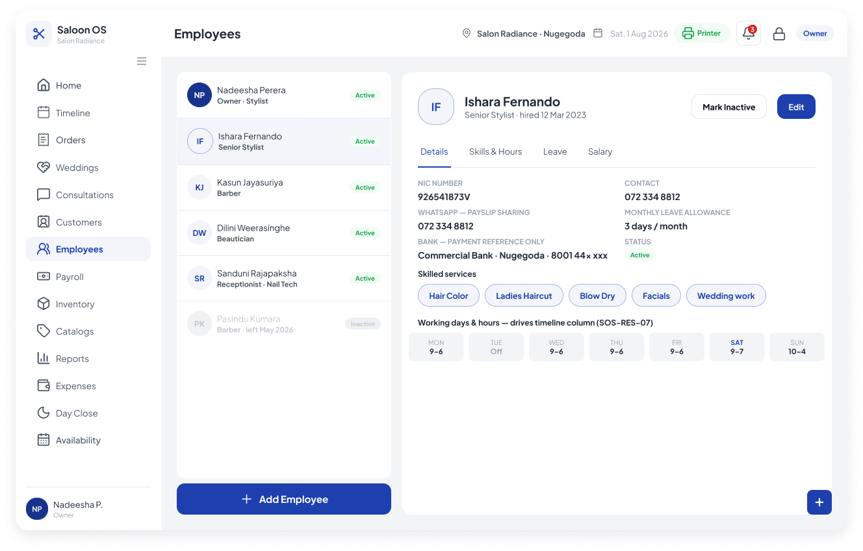Click the Expenses wallet icon
The width and height of the screenshot is (863, 551).
point(44,385)
